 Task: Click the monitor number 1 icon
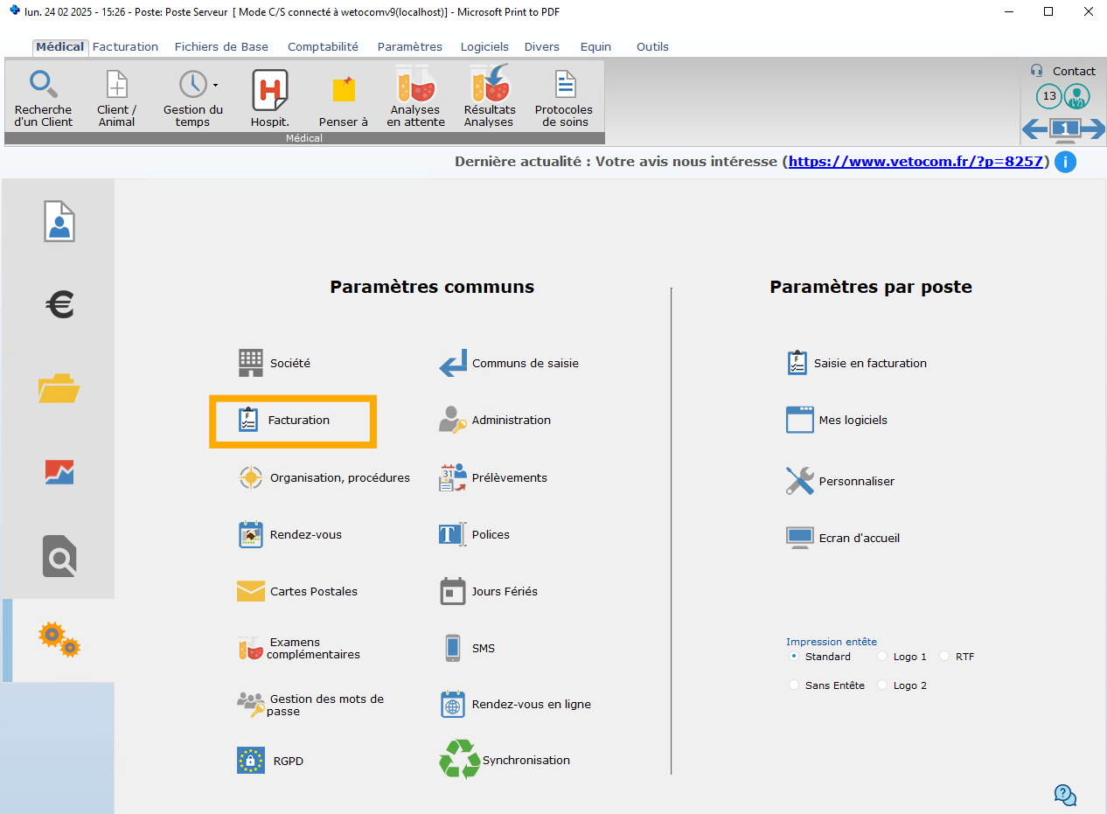click(x=1065, y=129)
